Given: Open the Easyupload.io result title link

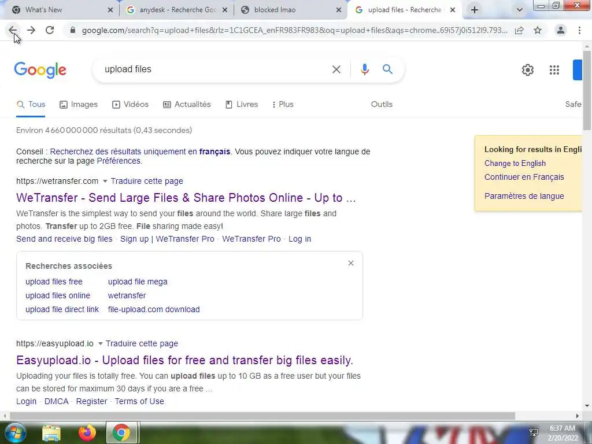Looking at the screenshot, I should [184, 360].
